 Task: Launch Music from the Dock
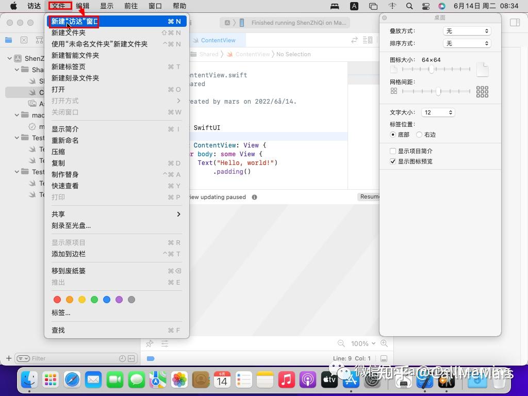tap(286, 380)
